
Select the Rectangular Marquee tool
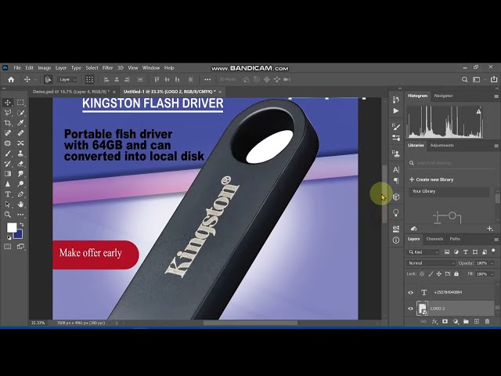(x=21, y=103)
